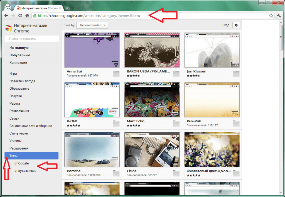Close the Интернет-магазин Chrome tab
Image resolution: width=285 pixels, height=197 pixels.
pyautogui.click(x=60, y=8)
